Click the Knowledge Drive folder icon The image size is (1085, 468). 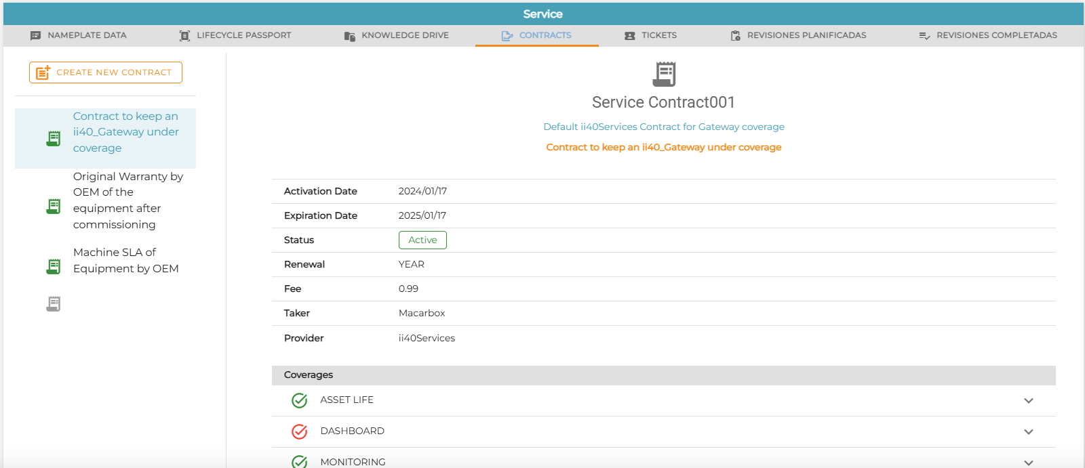click(x=349, y=36)
